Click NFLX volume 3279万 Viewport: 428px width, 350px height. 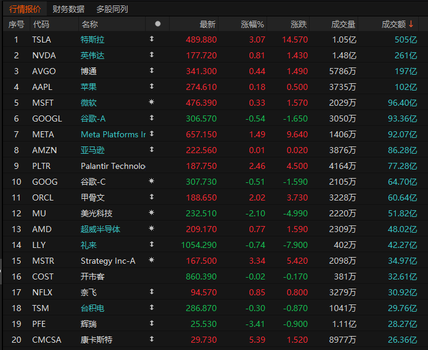(342, 292)
